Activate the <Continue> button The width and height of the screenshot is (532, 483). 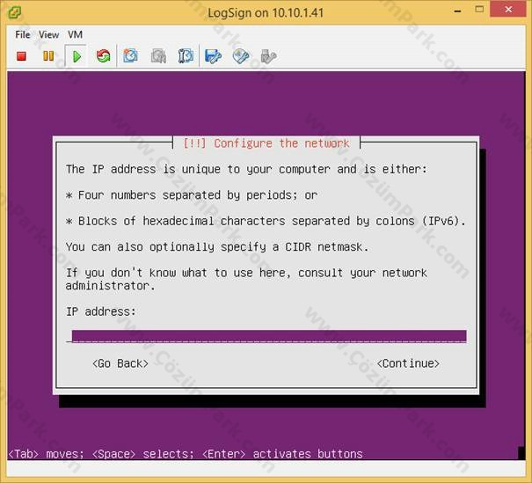point(408,363)
